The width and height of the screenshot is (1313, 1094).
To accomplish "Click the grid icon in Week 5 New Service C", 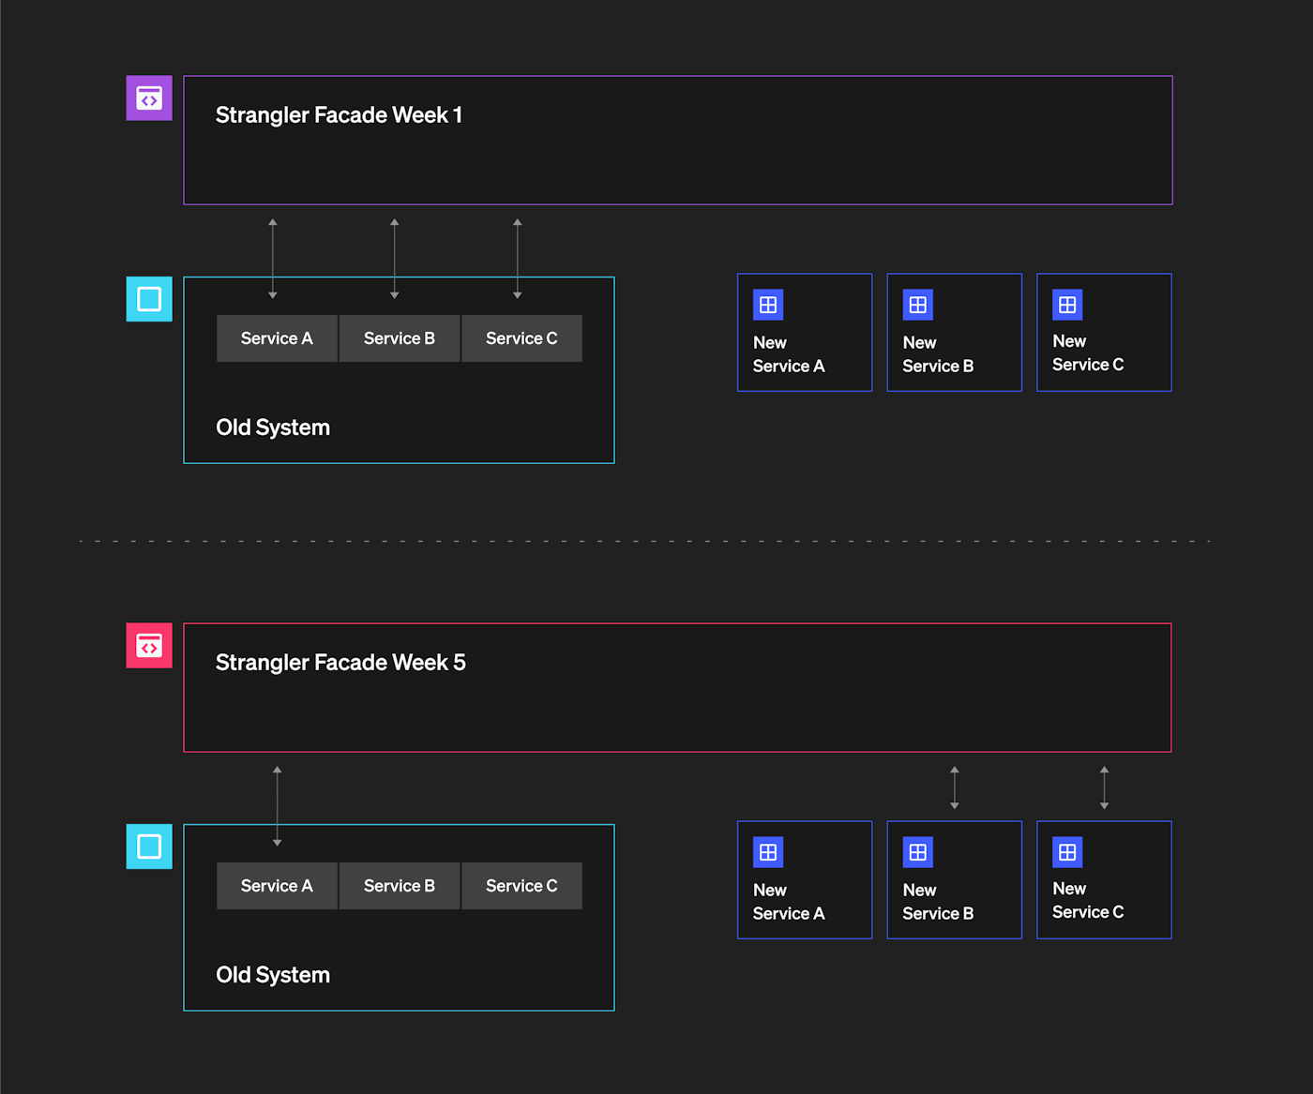I will [x=1067, y=852].
